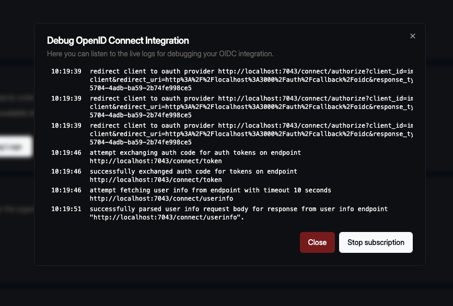453x306 pixels.
Task: Click the timestamp of the first log entry
Action: pos(66,71)
